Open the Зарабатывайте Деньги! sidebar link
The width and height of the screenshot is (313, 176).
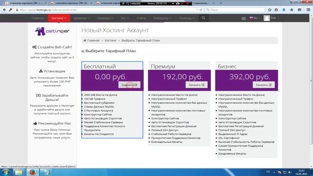52,97
